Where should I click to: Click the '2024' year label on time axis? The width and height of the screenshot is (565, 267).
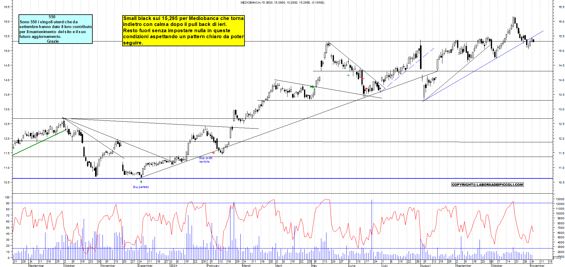tap(173, 266)
